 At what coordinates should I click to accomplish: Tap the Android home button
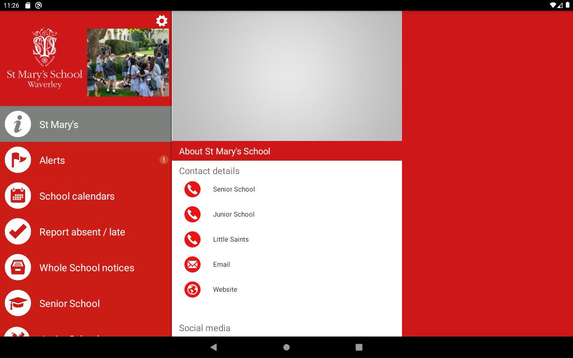coord(286,347)
